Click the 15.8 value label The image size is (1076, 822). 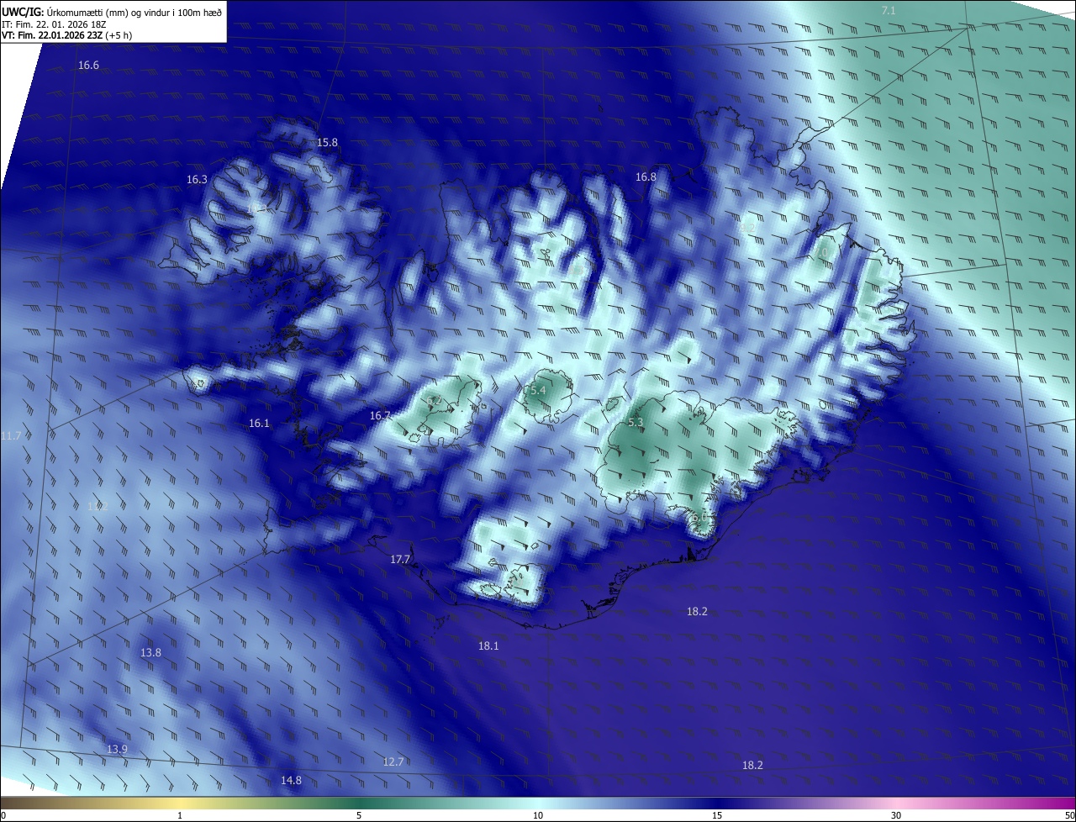[x=327, y=143]
